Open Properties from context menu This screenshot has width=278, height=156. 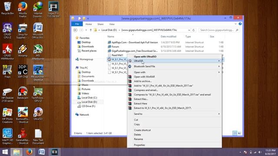point(175,145)
